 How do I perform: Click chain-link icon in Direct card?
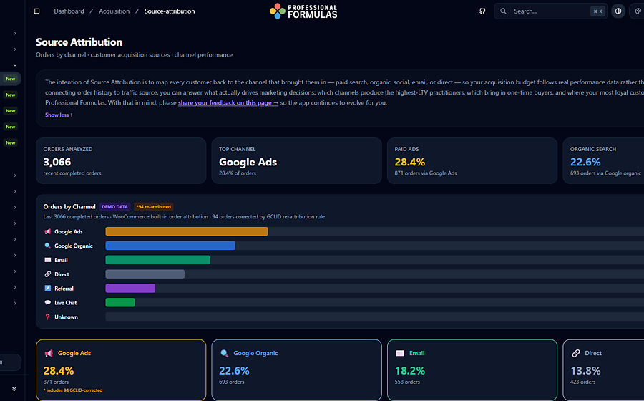coord(576,353)
